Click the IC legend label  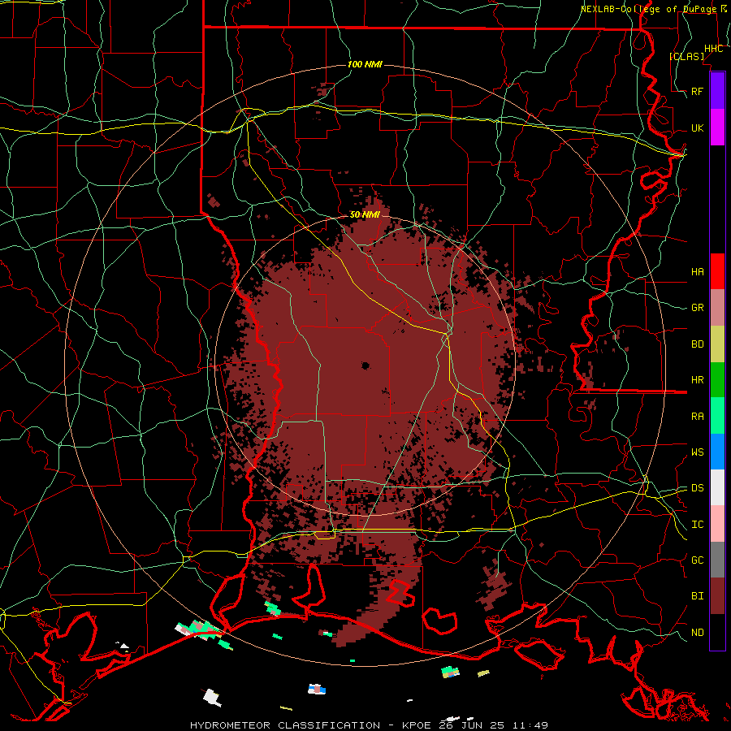(697, 525)
